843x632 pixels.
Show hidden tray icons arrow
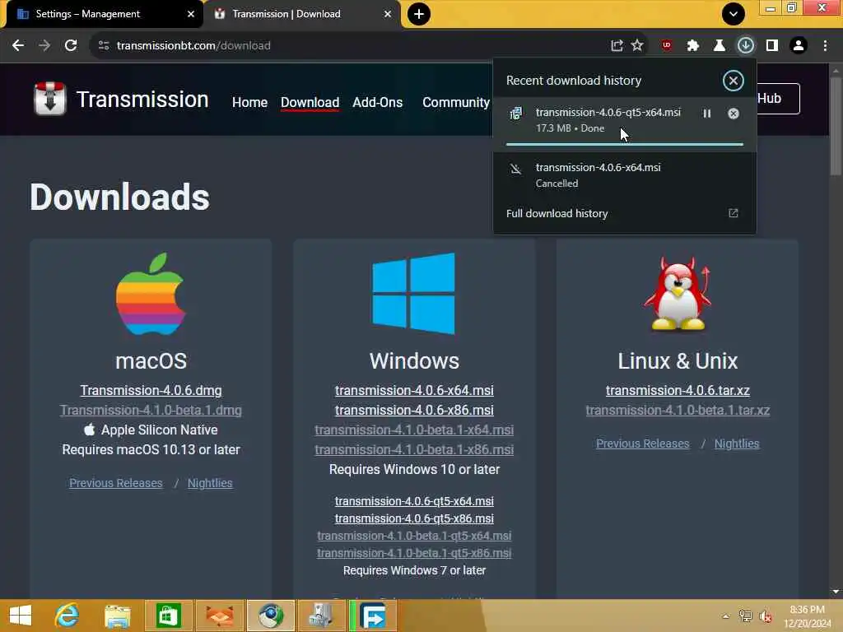coord(726,616)
